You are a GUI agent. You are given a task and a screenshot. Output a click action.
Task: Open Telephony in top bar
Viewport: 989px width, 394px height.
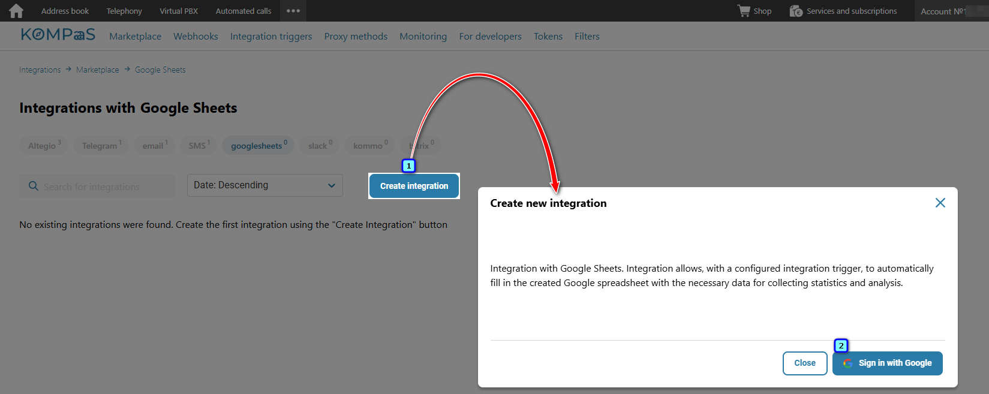tap(124, 11)
